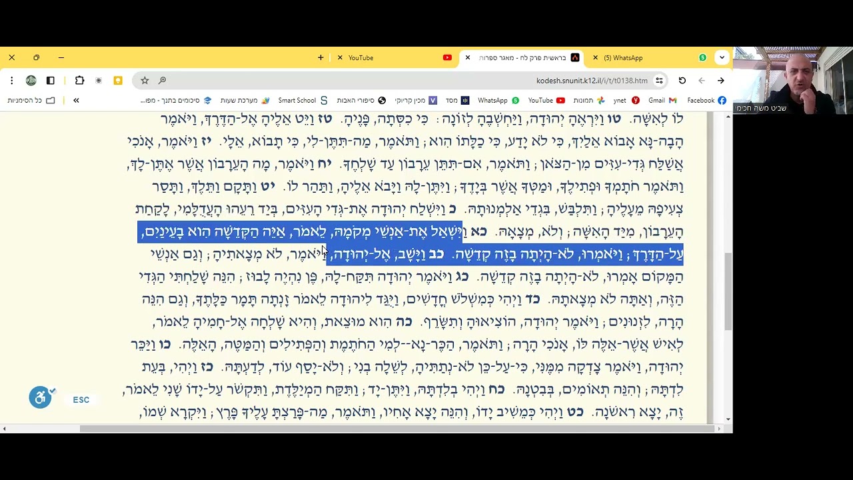Screen dimensions: 853x480
Task: Click the verse marker כ in the text
Action: 452,209
